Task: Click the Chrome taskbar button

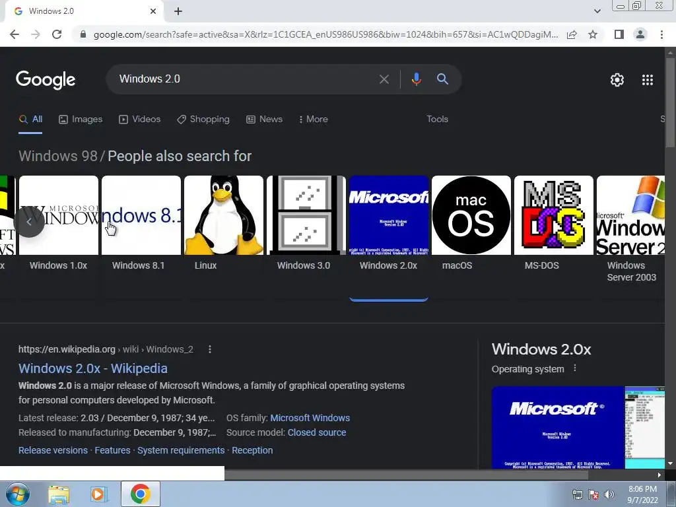Action: click(x=140, y=494)
